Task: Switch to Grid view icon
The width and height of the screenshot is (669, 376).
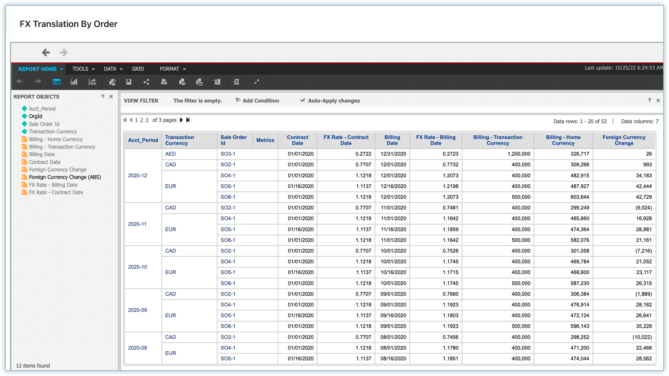Action: (x=56, y=82)
